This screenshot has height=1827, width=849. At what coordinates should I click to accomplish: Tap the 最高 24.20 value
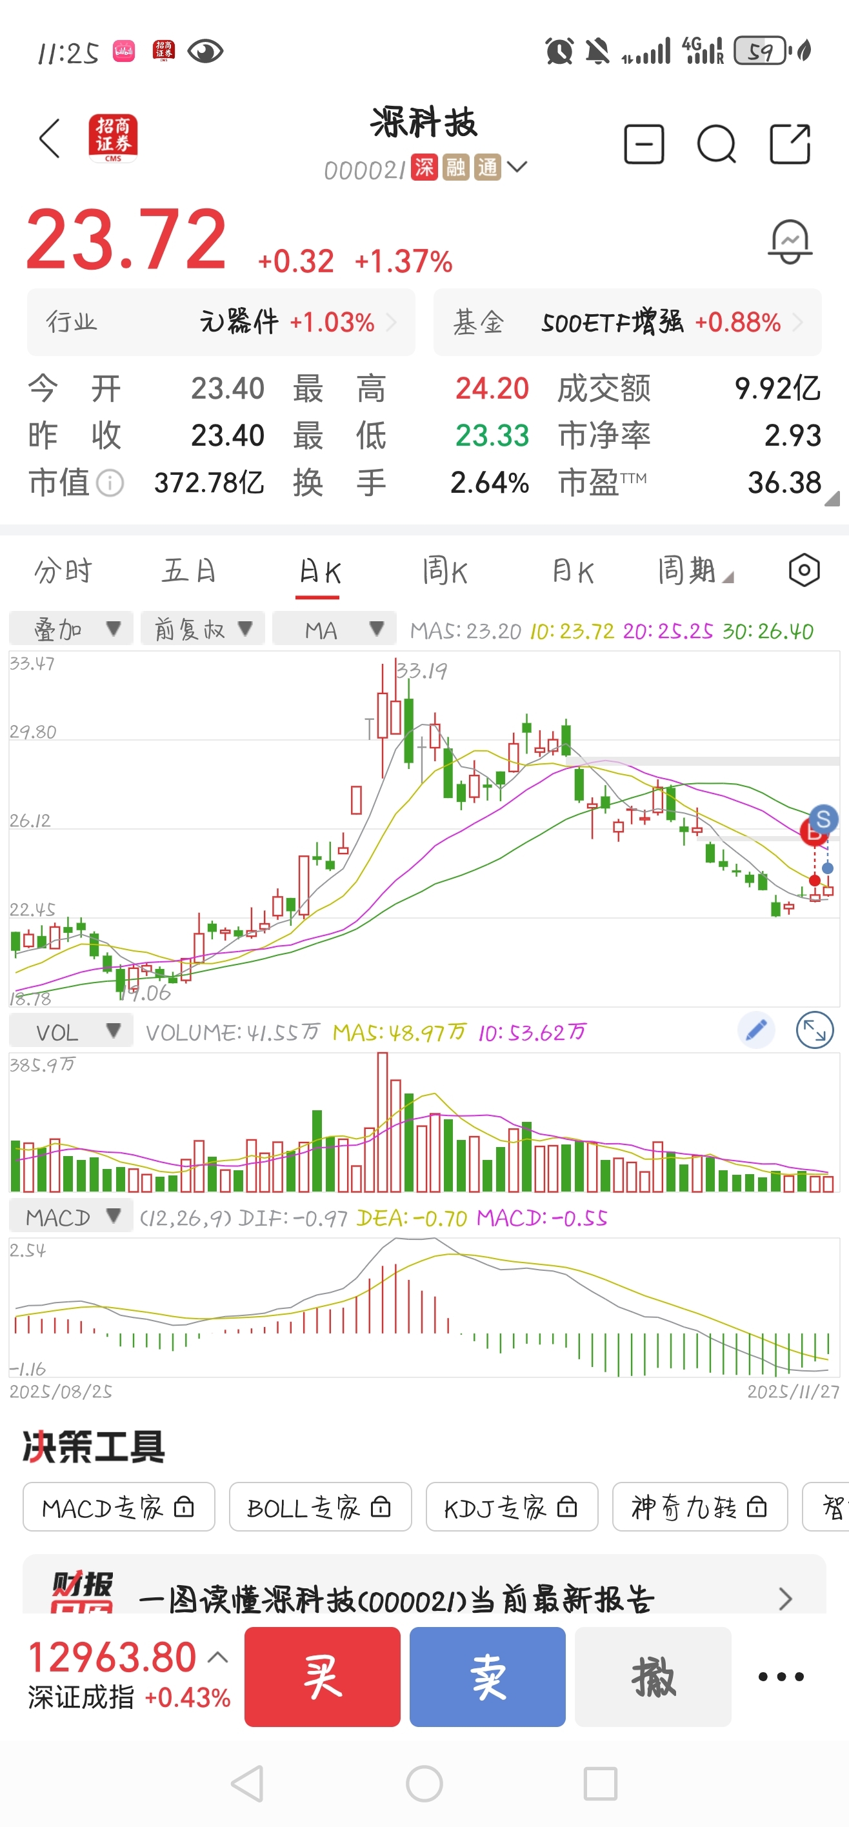[492, 388]
